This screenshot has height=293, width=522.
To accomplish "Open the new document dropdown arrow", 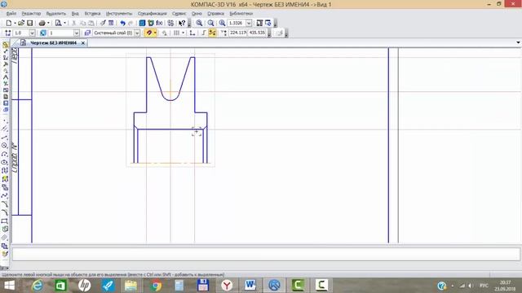I will (15, 23).
